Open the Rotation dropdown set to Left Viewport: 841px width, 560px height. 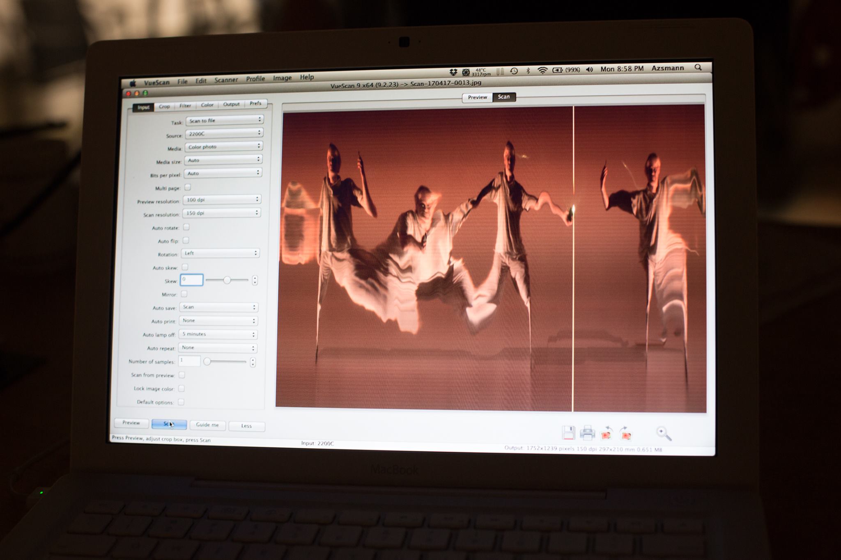[221, 253]
